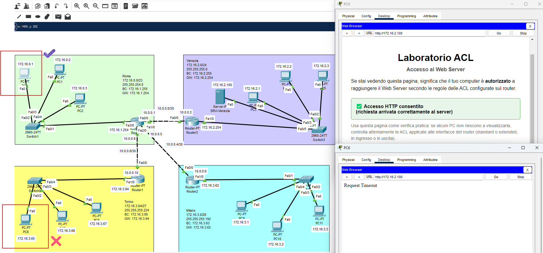Select the Freeform drawing tool
The height and width of the screenshot is (253, 543).
point(47,17)
